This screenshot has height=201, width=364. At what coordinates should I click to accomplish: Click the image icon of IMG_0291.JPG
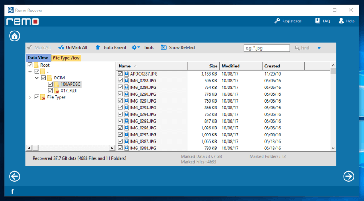click(x=126, y=101)
